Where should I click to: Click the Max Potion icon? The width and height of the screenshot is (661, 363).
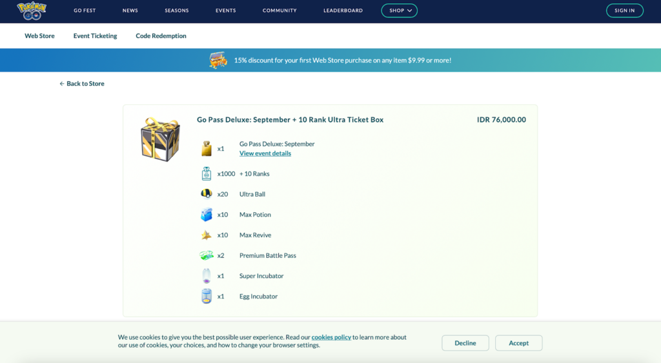tap(207, 214)
